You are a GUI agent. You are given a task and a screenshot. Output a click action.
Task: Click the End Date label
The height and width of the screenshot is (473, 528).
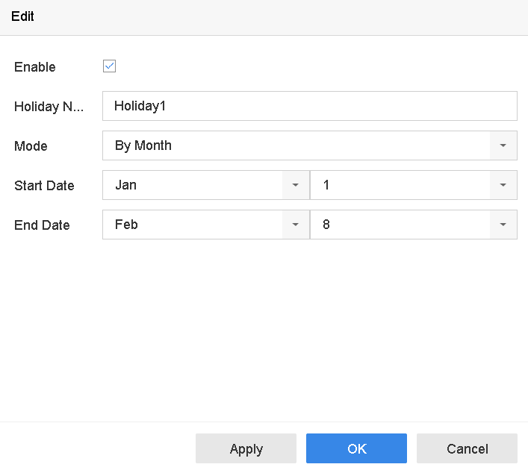pyautogui.click(x=42, y=225)
